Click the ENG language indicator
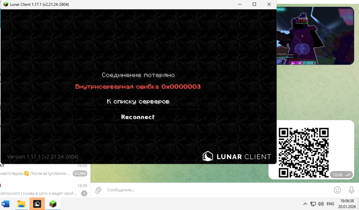 coord(330,204)
